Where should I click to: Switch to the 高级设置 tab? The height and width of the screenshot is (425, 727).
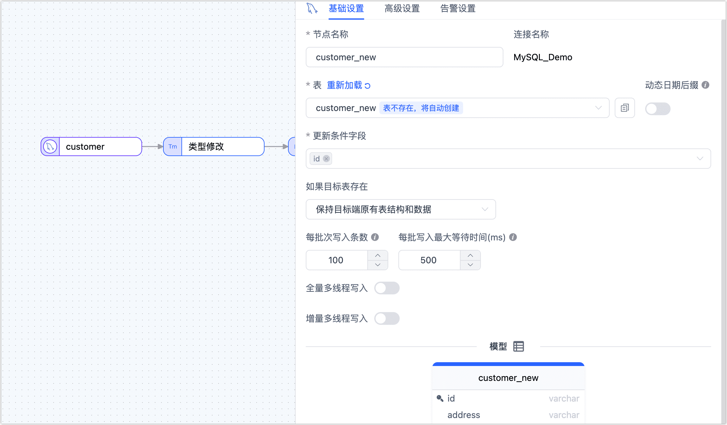(402, 9)
